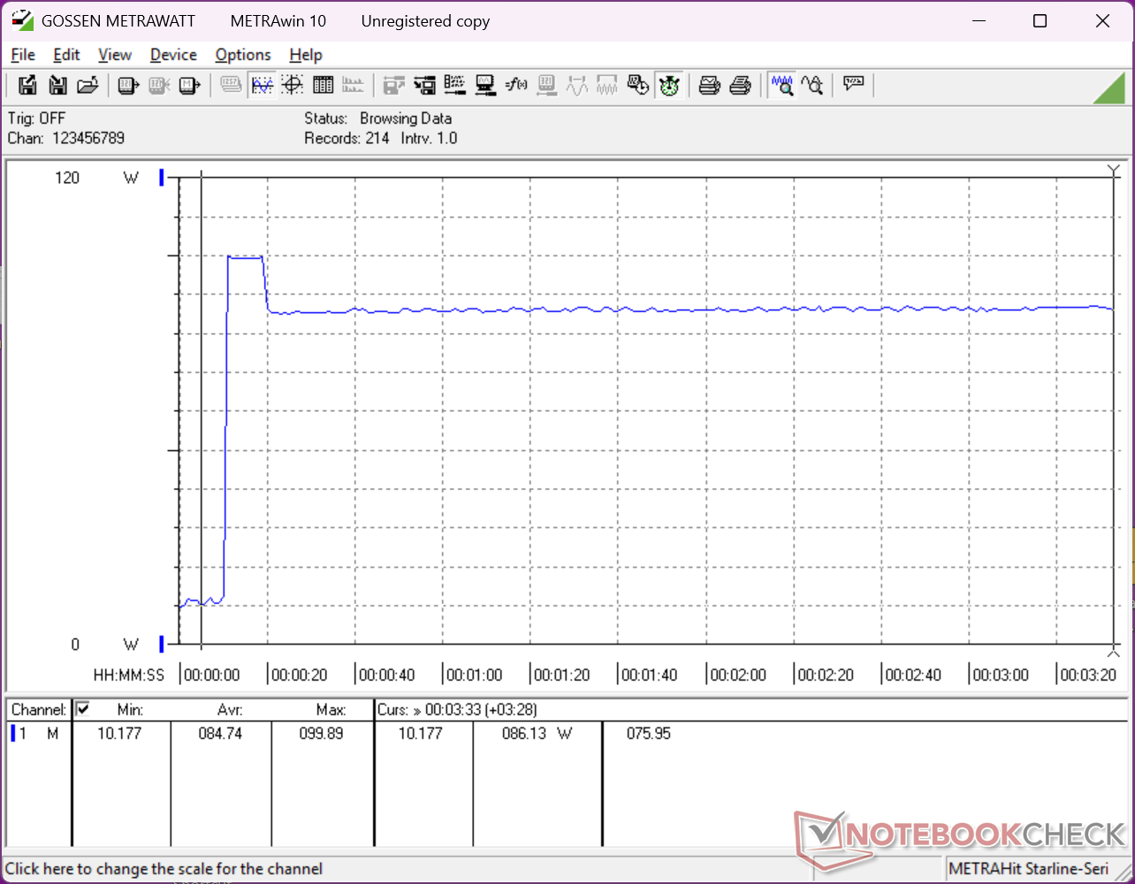Toggle the blue channel 1 marker in table

(13, 733)
